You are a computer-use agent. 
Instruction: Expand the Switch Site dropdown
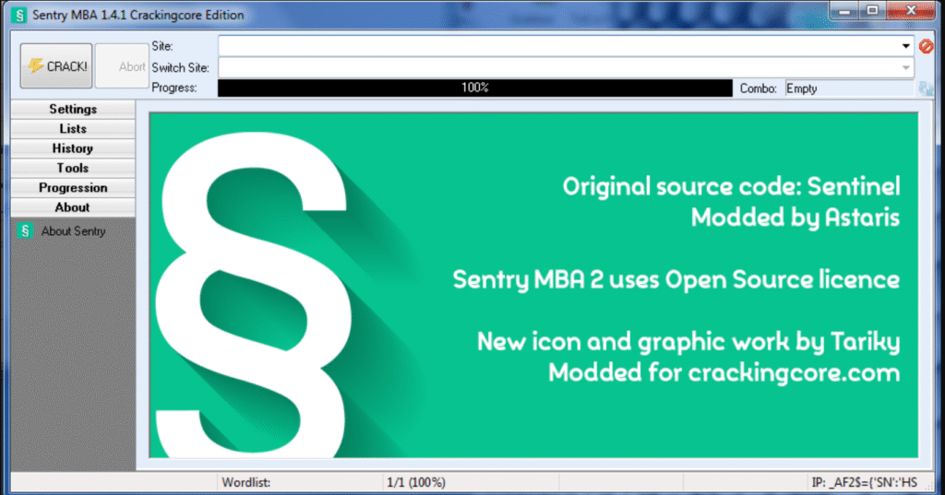(905, 68)
